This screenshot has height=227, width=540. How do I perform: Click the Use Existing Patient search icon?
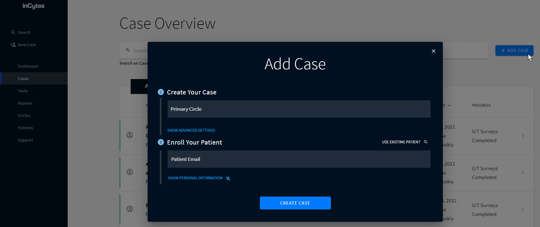426,142
